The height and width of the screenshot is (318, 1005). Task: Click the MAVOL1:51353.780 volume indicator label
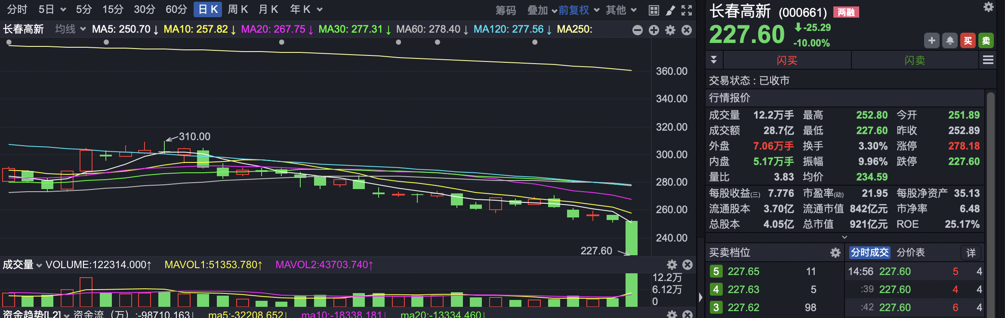click(x=213, y=265)
